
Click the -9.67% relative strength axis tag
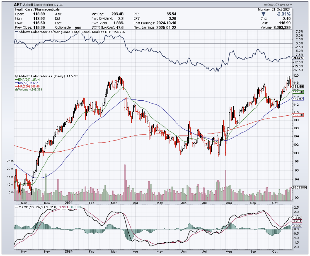coord(299,58)
